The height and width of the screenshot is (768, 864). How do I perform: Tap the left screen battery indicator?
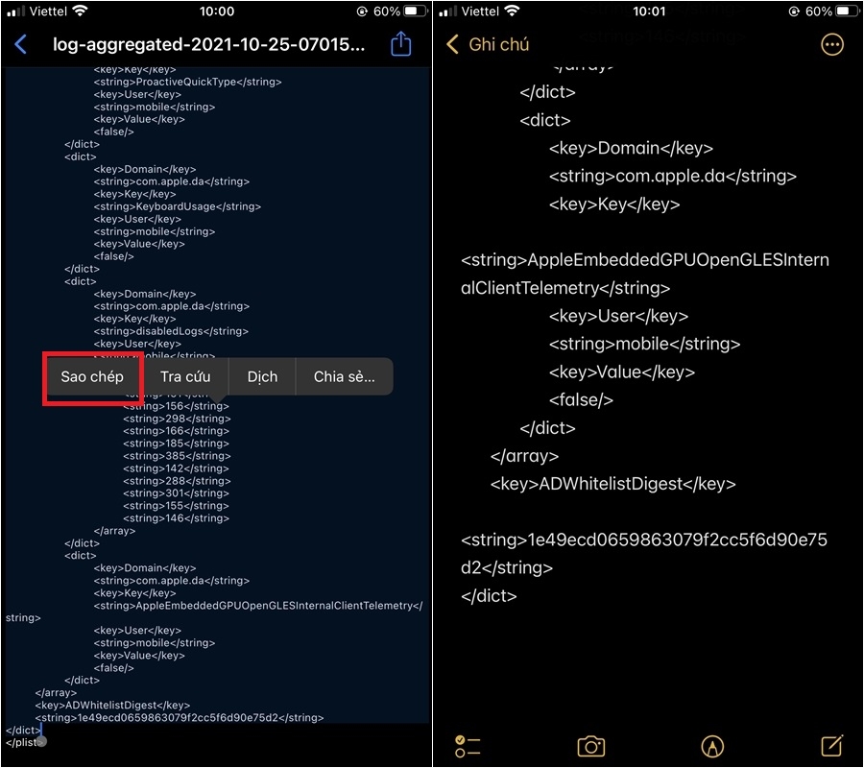tap(415, 11)
